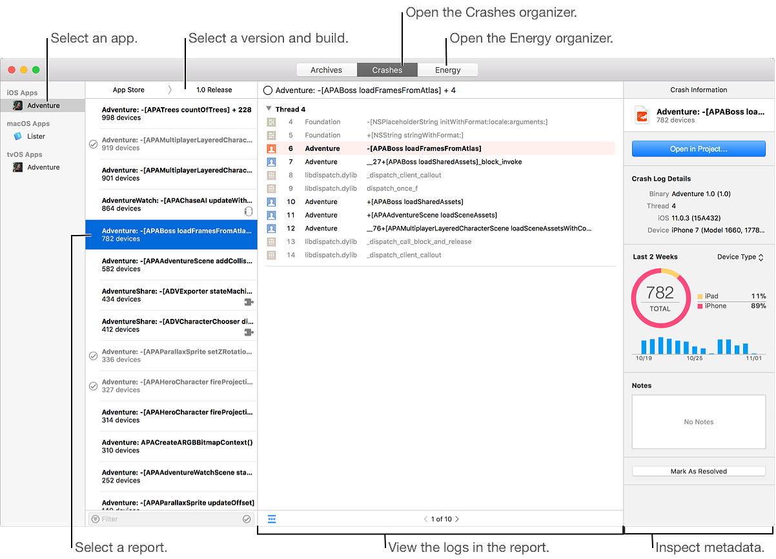776x559 pixels.
Task: Toggle the resolved-reports filter button beside Filter
Action: point(247,519)
